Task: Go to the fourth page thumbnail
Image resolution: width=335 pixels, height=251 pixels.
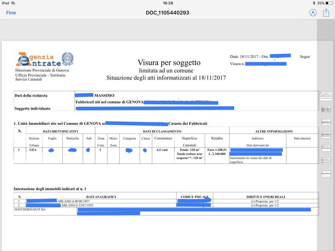Action: point(326,135)
